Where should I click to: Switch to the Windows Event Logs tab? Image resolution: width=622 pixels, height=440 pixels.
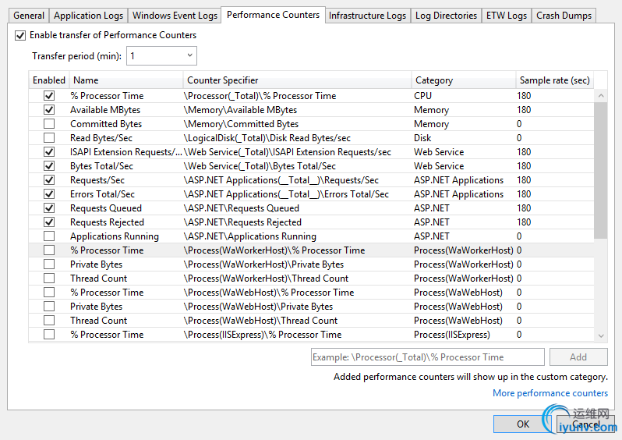[175, 16]
